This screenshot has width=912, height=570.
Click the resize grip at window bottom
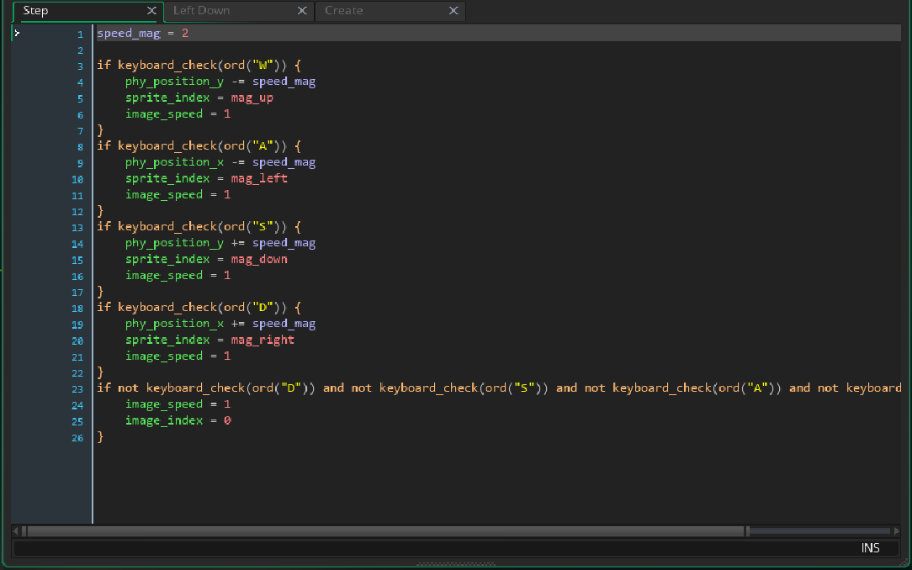(456, 564)
